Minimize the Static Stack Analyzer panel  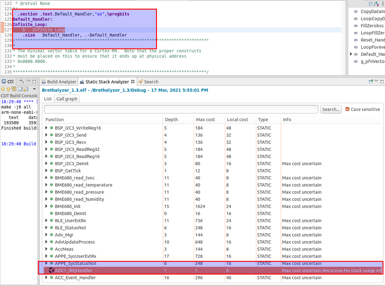(376, 81)
